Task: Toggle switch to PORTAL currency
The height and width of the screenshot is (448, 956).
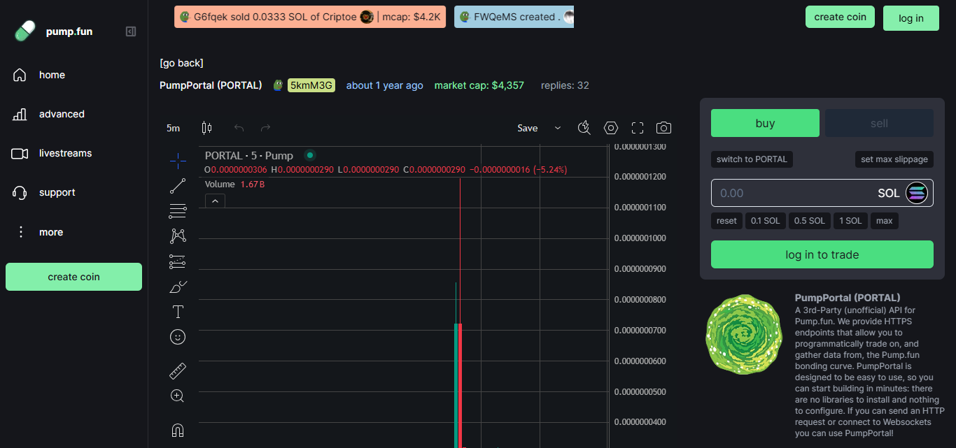Action: tap(752, 159)
